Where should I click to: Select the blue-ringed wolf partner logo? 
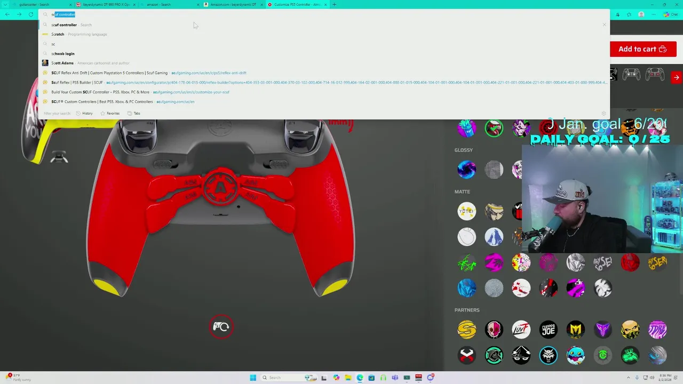tap(548, 355)
